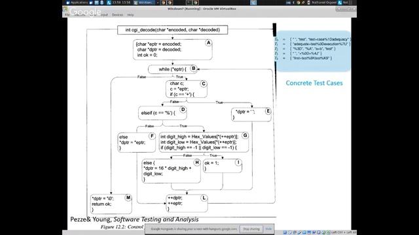Image resolution: width=419 pixels, height=235 pixels.
Task: Open the Applications menu in top panel
Action: [x=77, y=3]
